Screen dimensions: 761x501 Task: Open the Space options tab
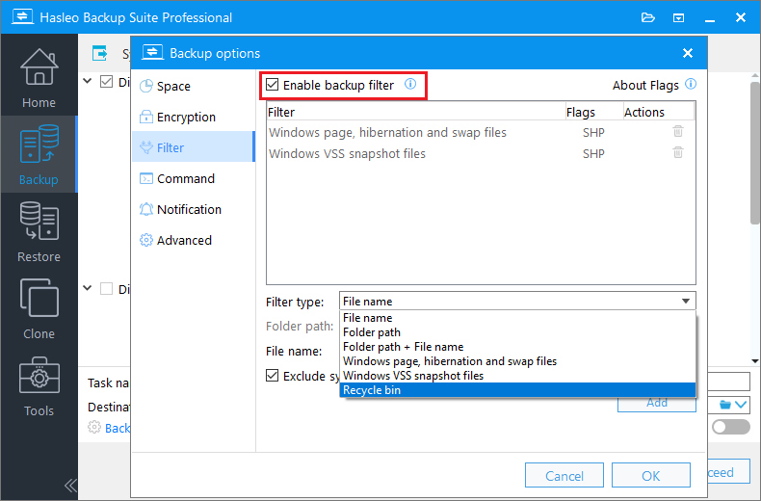click(x=194, y=86)
